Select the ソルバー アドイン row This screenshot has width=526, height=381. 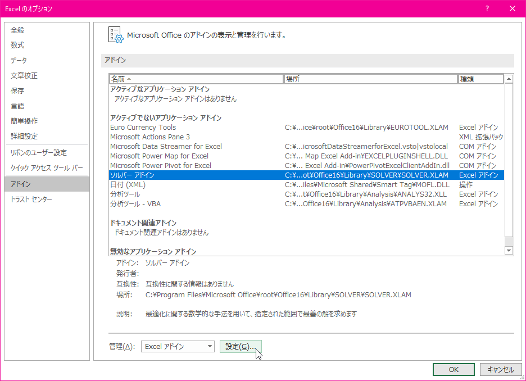[306, 175]
